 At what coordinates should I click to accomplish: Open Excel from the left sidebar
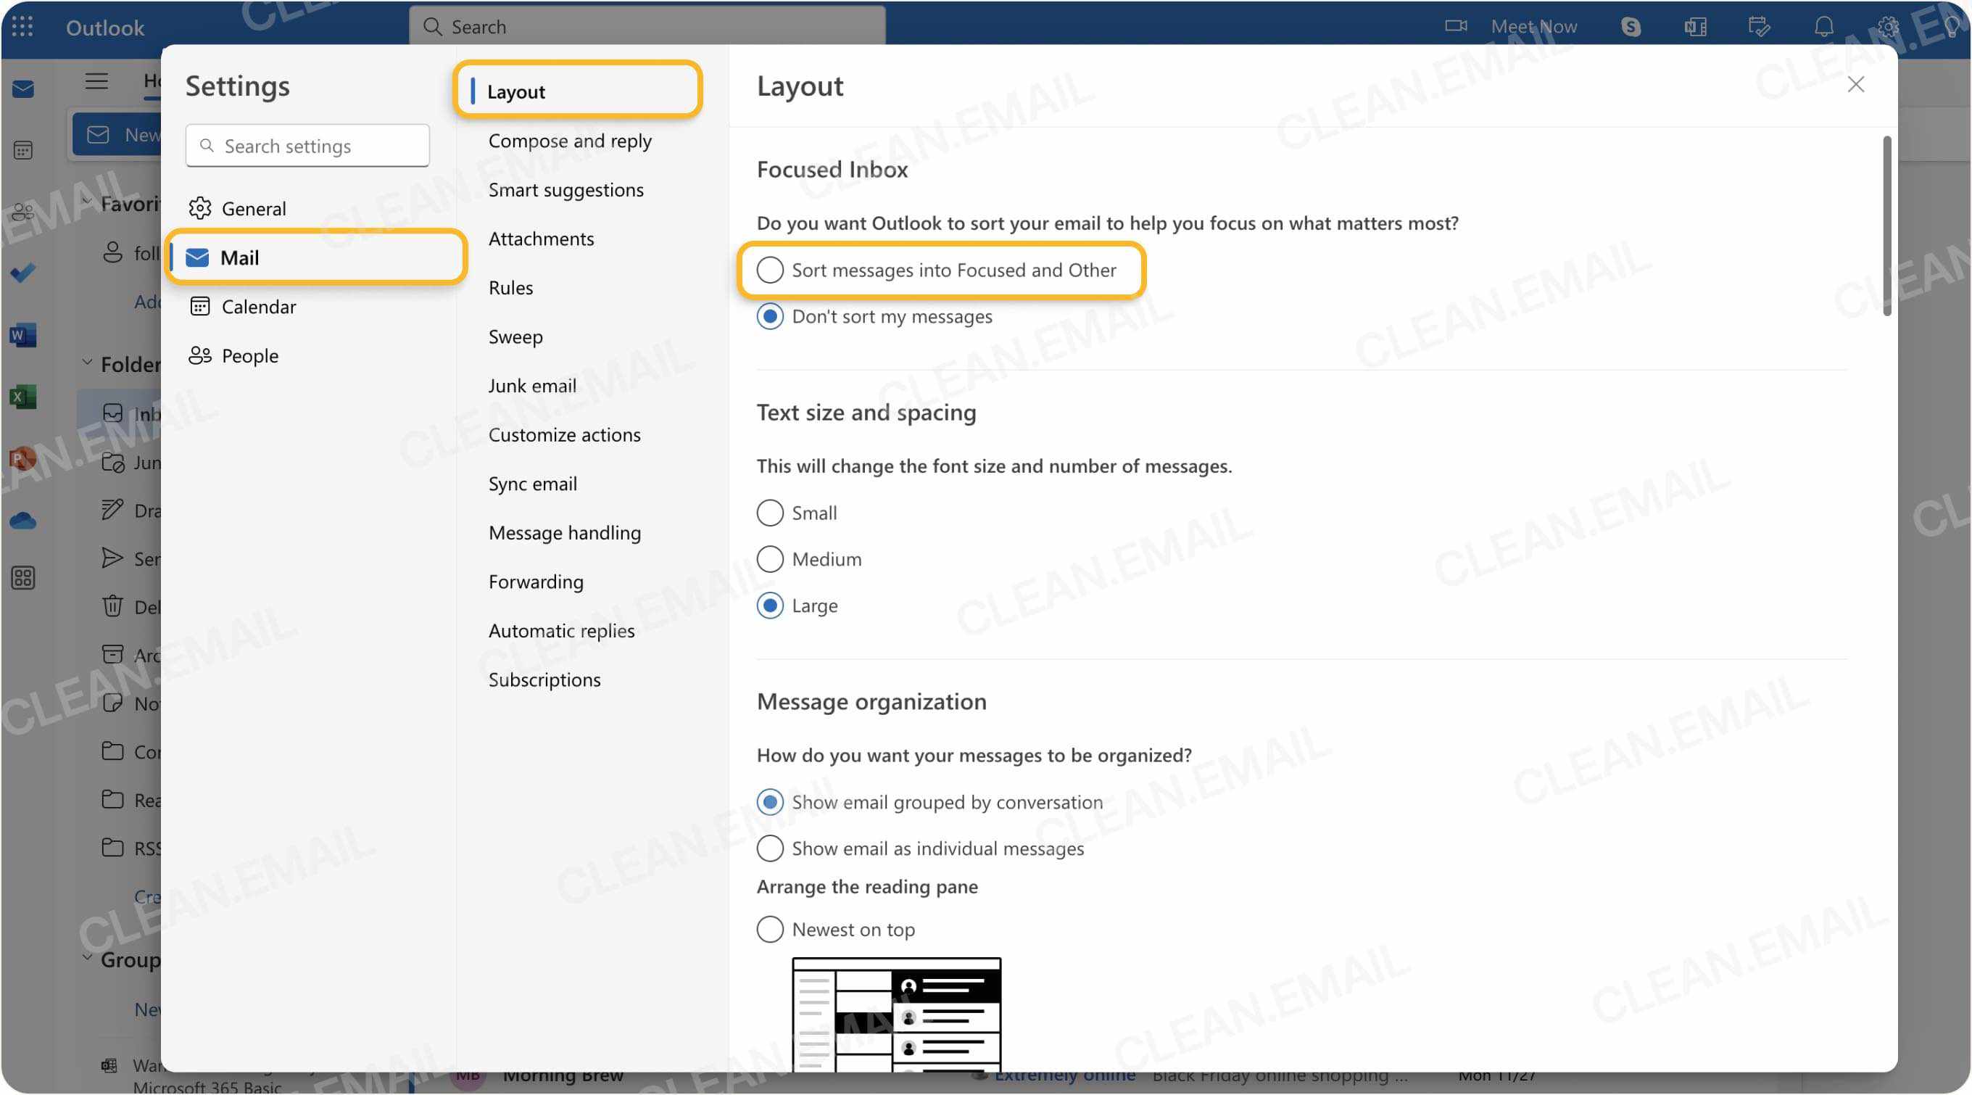coord(23,396)
